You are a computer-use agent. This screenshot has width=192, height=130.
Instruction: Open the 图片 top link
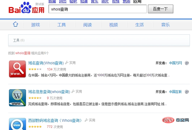(105, 2)
